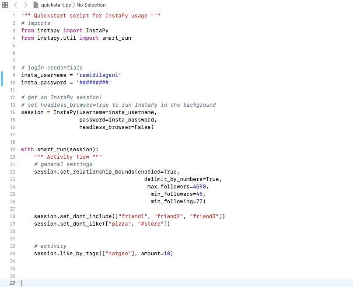Open the 'No Selection' symbol breadcrumb
Screen dimensions: 353x289
[x=91, y=5]
